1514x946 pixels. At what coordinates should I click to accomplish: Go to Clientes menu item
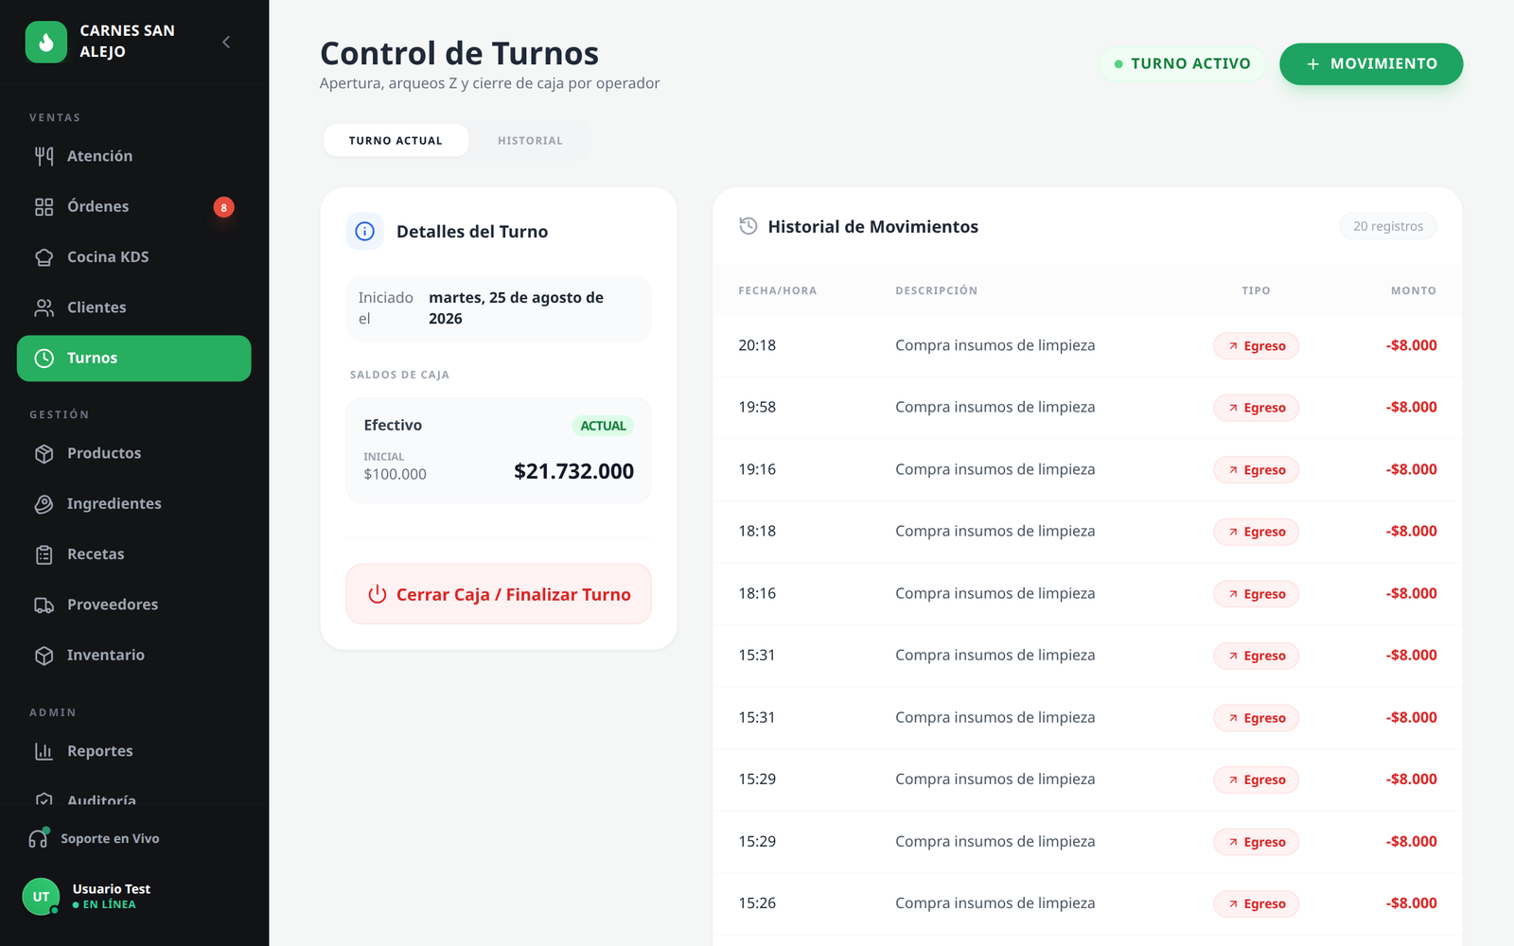click(133, 307)
